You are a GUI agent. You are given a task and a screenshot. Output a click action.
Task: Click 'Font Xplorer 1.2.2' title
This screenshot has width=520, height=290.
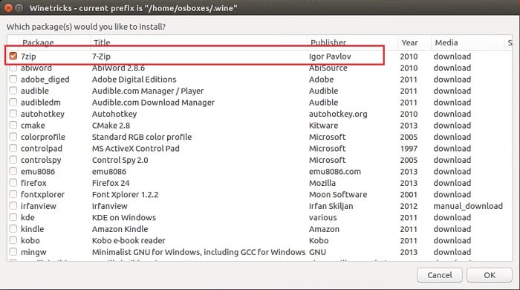tap(125, 194)
